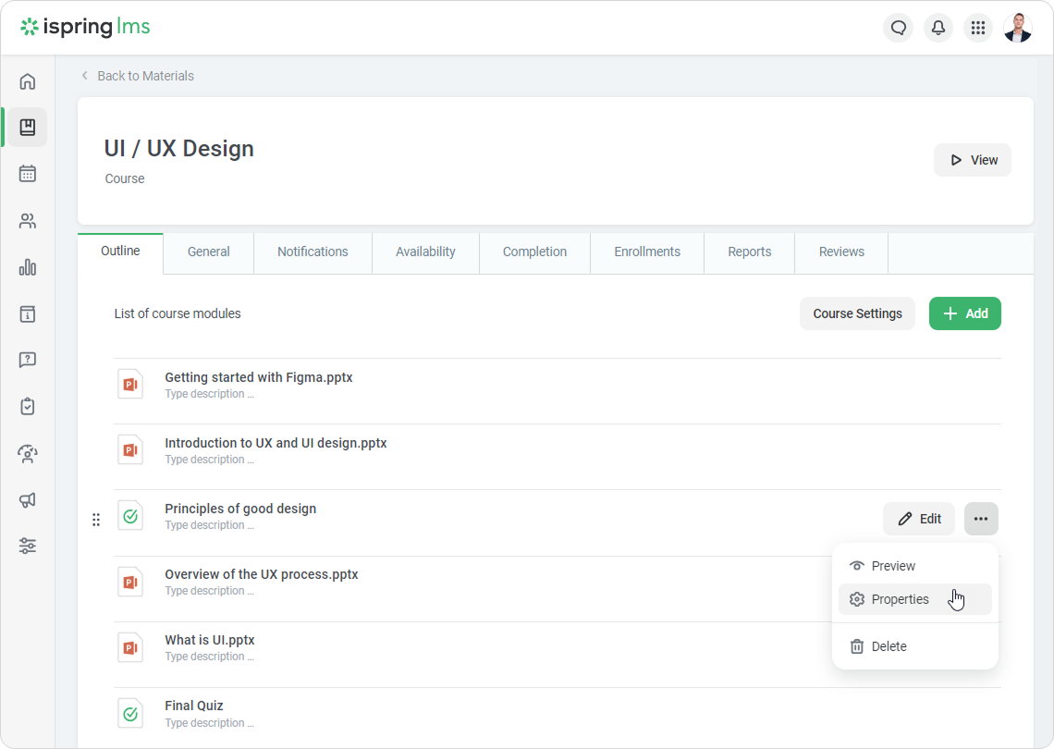Click drag handle beside Principles of good design
1054x749 pixels.
point(96,520)
